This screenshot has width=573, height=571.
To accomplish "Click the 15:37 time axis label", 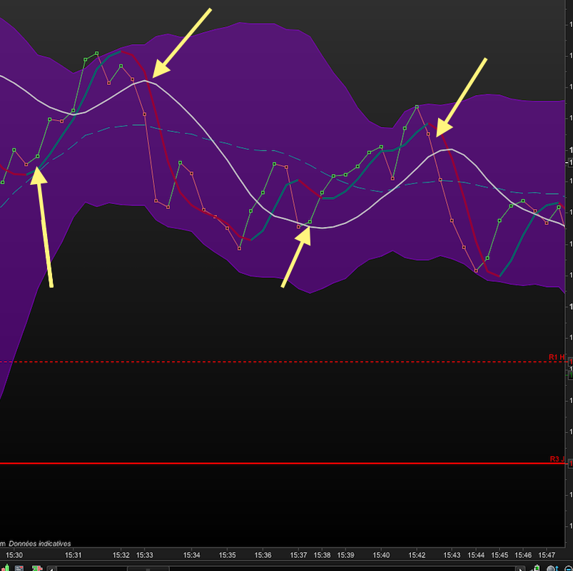I will point(298,555).
